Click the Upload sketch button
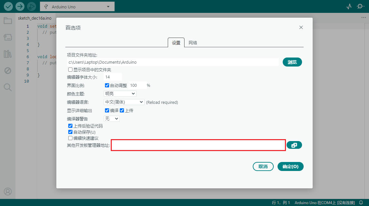Image resolution: width=369 pixels, height=206 pixels. pos(20,6)
